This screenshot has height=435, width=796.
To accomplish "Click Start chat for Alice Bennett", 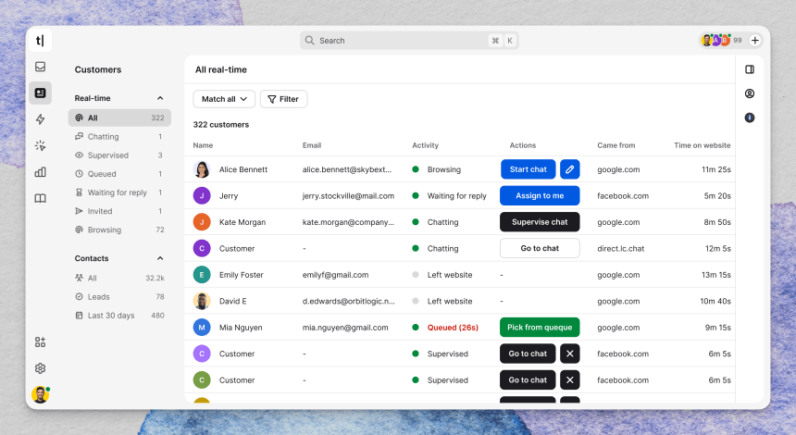I will [528, 169].
